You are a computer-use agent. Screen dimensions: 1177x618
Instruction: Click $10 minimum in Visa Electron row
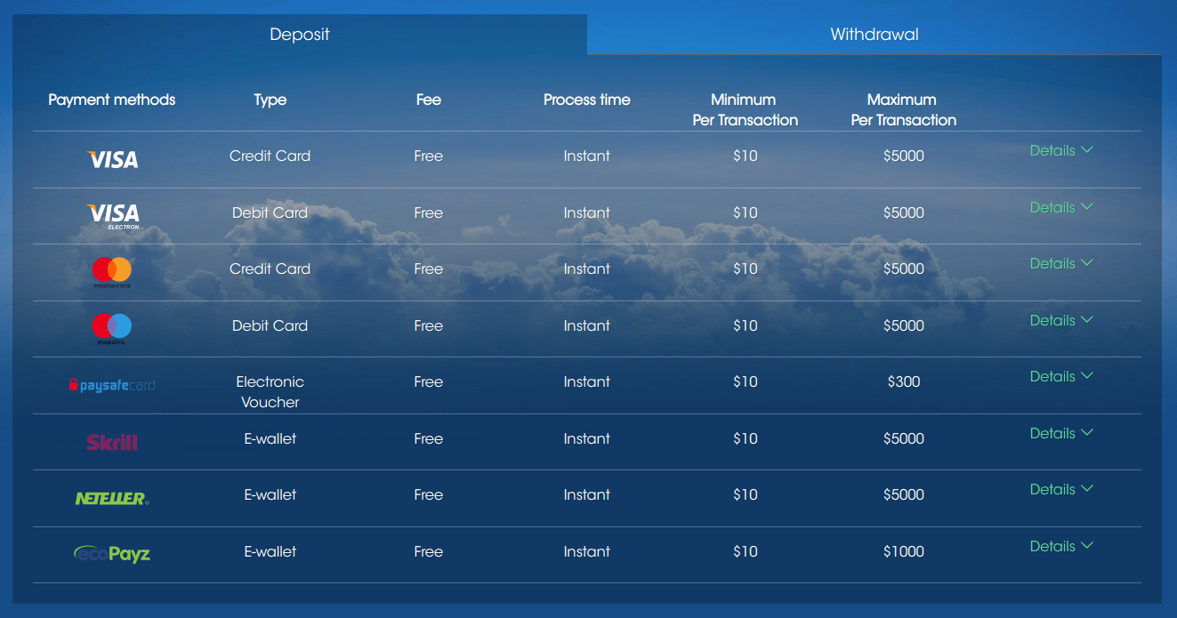pyautogui.click(x=746, y=213)
